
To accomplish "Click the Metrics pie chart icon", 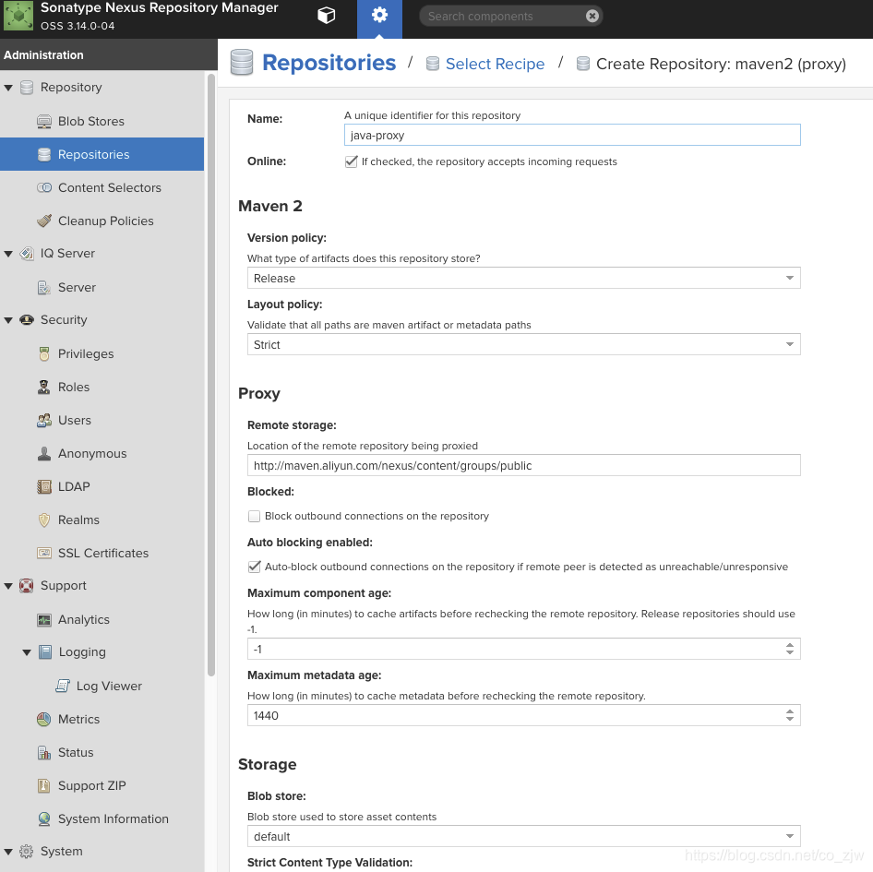I will click(44, 720).
